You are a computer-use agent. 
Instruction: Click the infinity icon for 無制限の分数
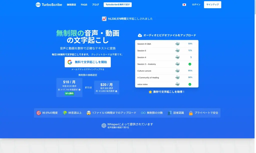[x=143, y=113]
